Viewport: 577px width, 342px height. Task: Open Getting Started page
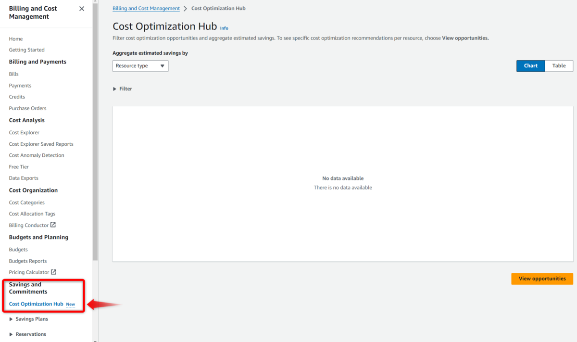click(x=27, y=50)
